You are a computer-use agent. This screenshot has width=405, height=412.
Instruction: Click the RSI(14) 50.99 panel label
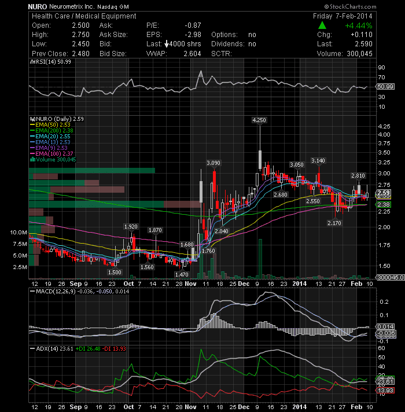pos(51,62)
